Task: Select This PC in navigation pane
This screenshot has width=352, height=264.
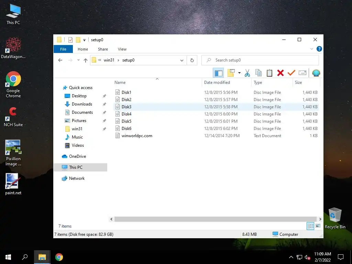Action: (75, 167)
